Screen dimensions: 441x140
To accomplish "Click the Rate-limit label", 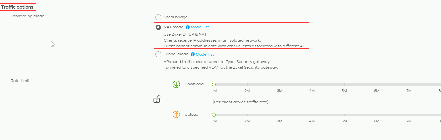I will [20, 81].
